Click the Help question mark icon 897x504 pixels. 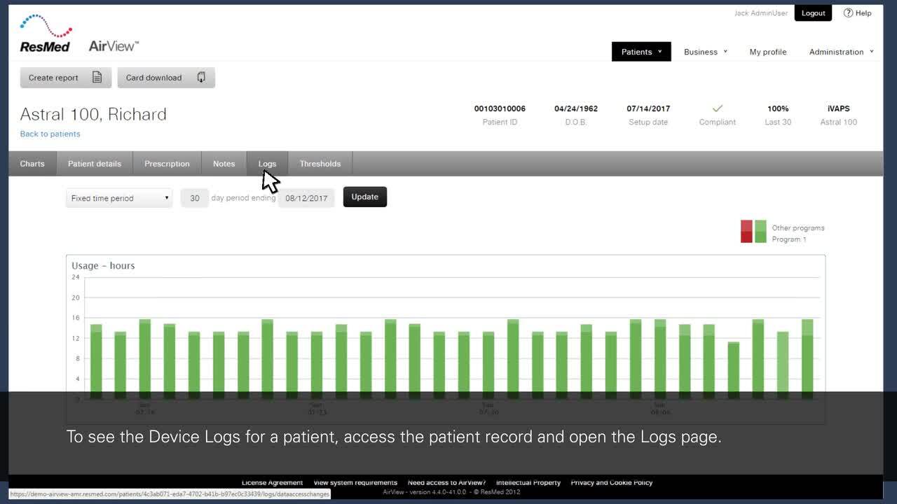[848, 13]
